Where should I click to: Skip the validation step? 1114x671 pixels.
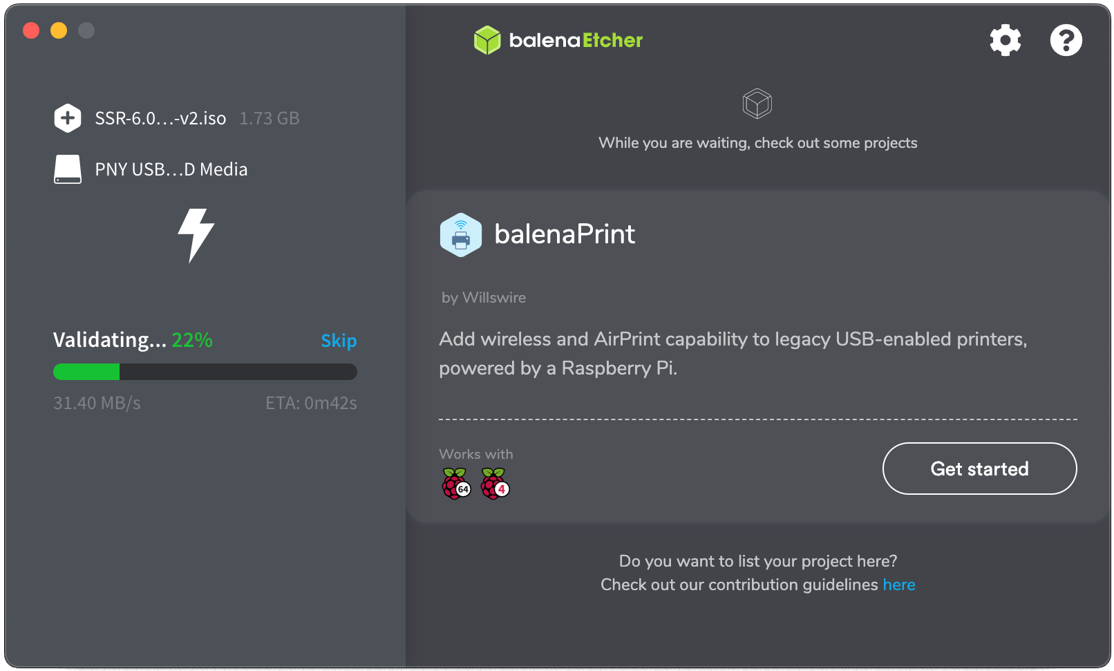(339, 341)
